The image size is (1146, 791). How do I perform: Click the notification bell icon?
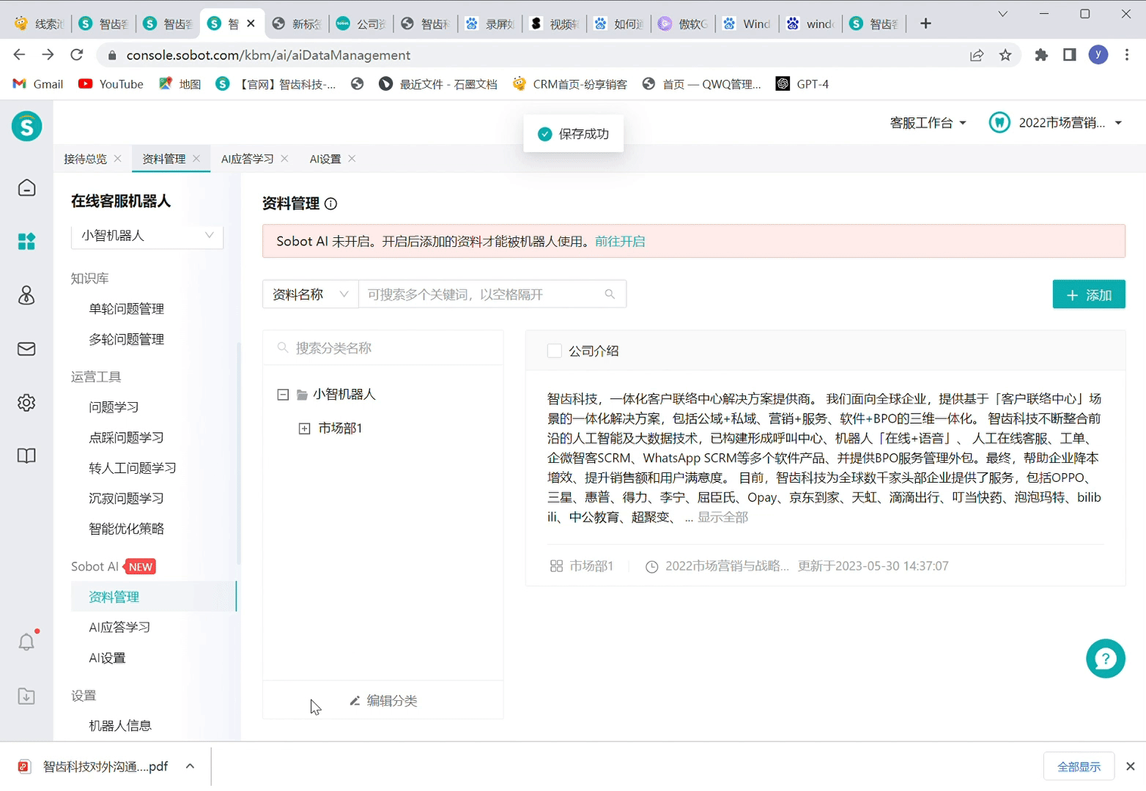[26, 642]
